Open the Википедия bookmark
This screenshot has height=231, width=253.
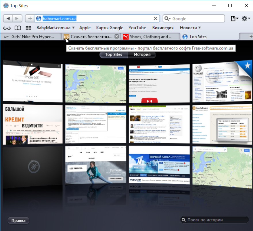click(163, 28)
